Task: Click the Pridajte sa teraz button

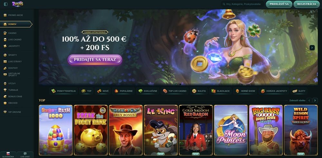Action: point(95,60)
